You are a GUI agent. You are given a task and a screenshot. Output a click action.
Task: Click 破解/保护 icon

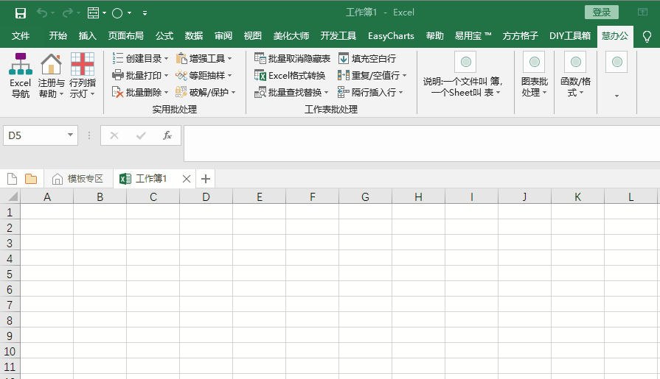coord(181,91)
